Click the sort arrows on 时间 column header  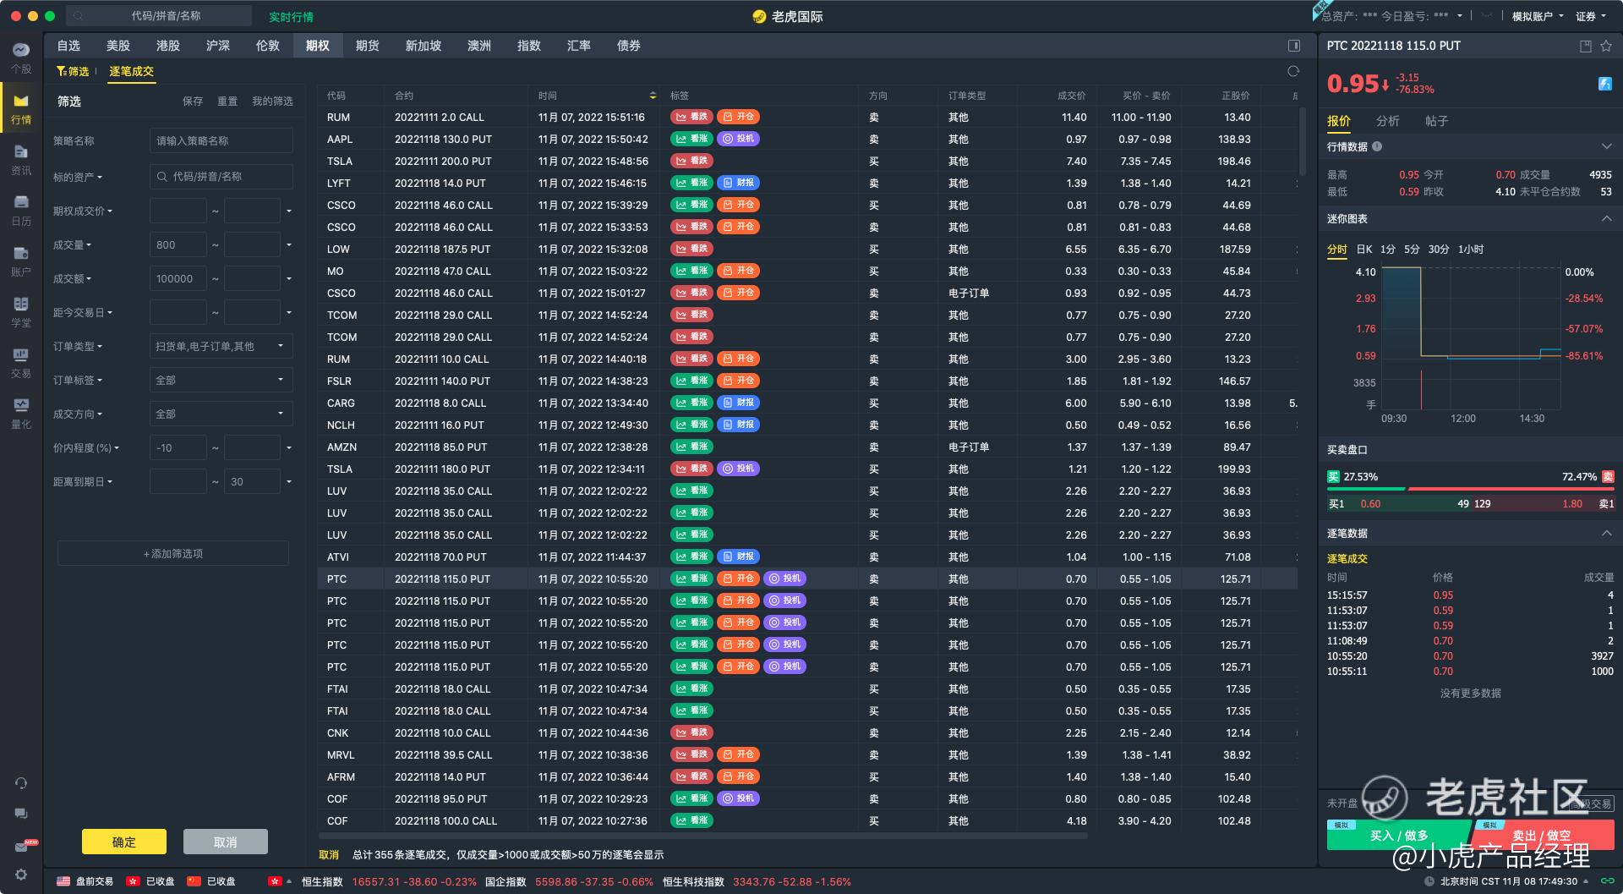pos(653,96)
